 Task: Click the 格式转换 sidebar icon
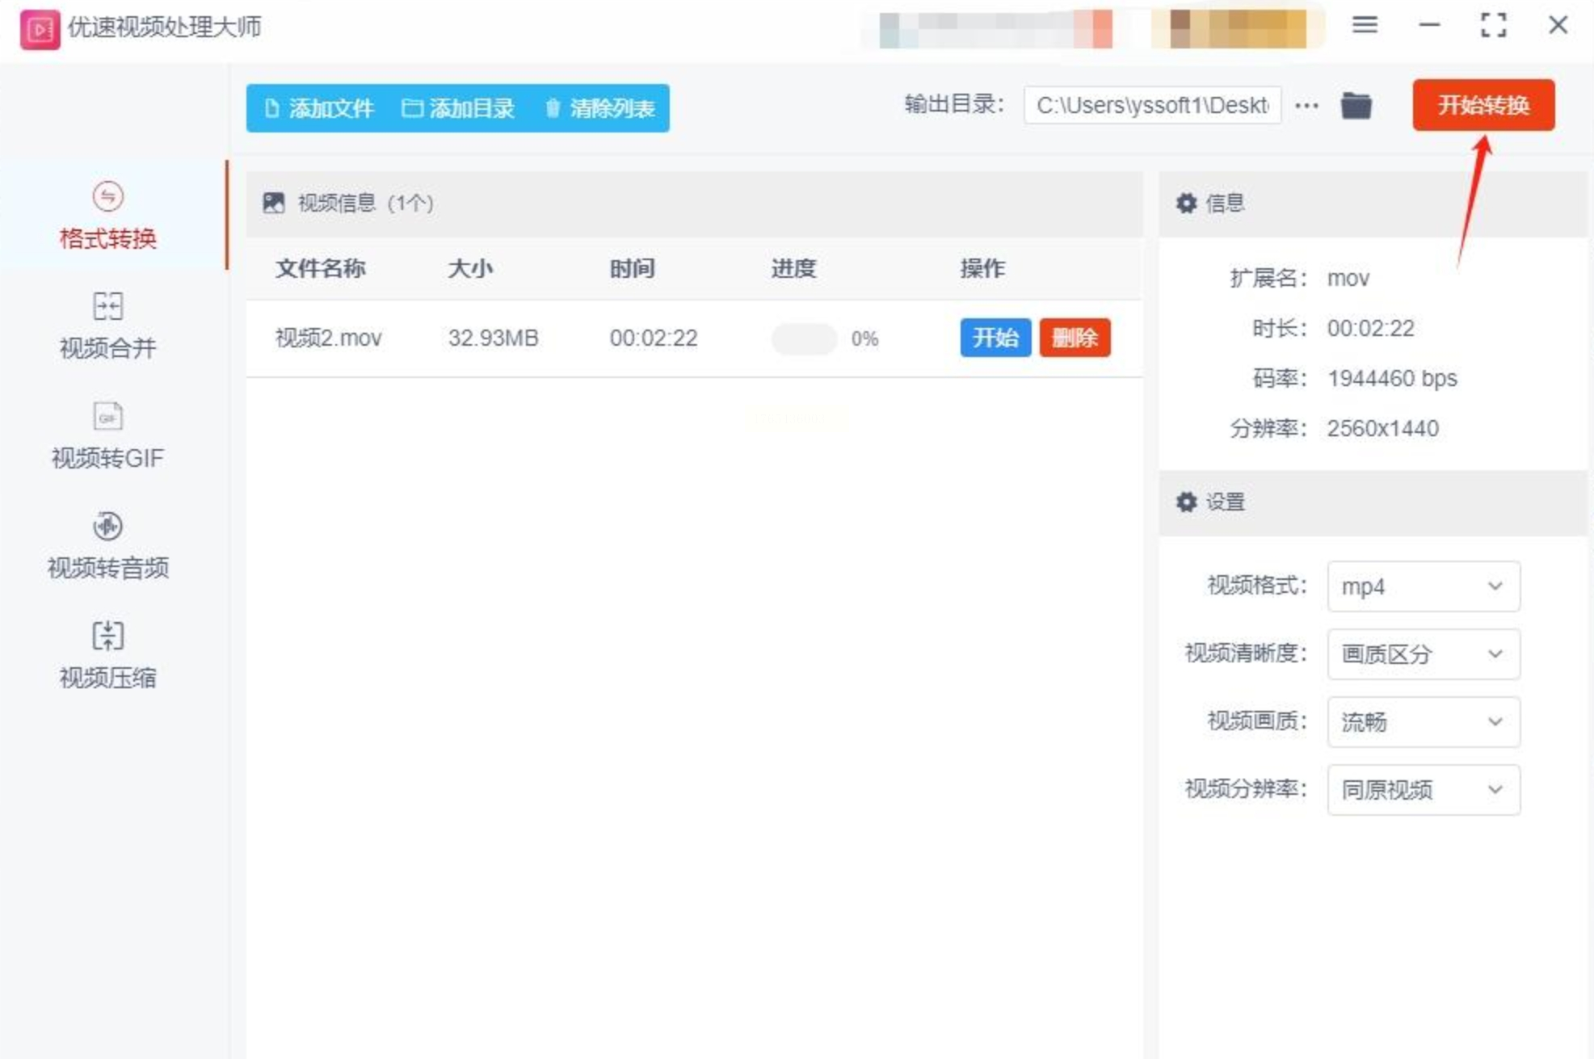pyautogui.click(x=107, y=197)
